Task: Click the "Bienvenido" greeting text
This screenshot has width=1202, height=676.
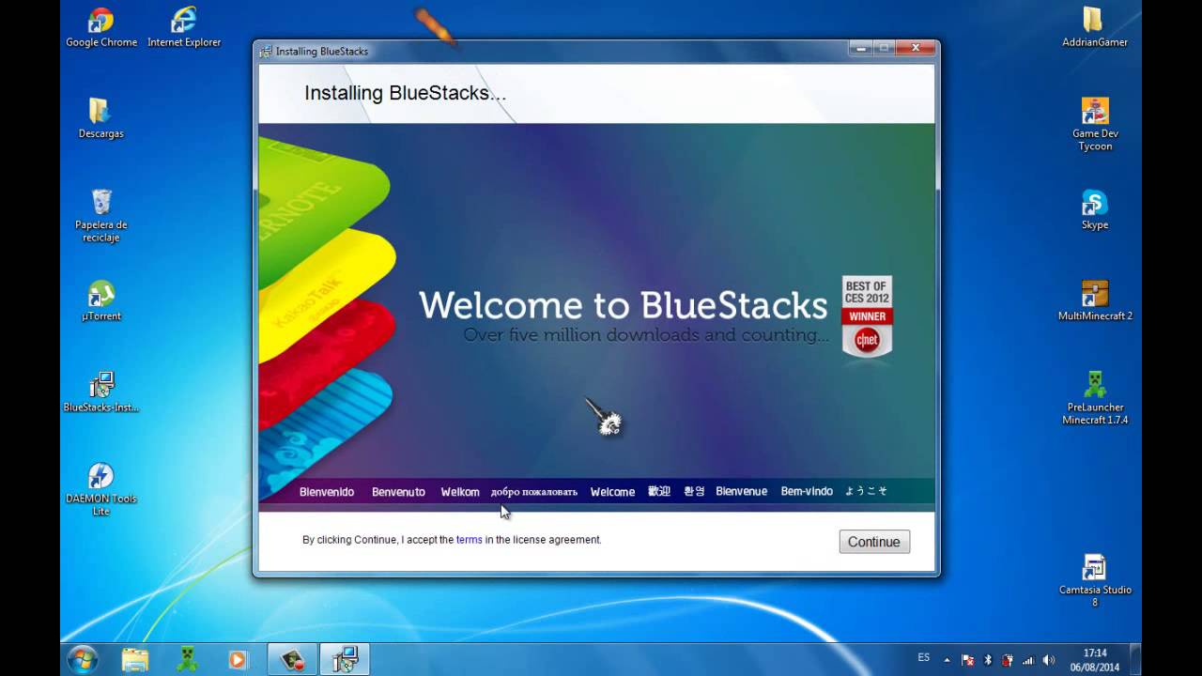Action: [327, 491]
